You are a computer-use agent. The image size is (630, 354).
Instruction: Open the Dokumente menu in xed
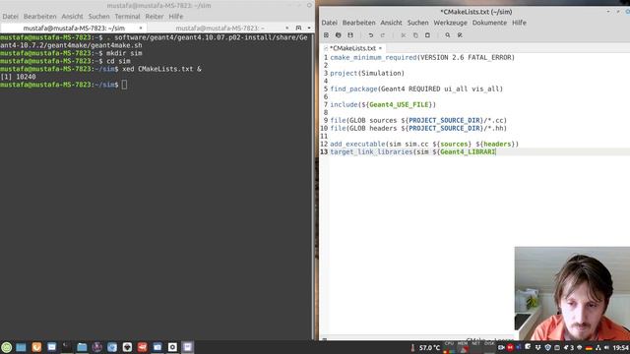(x=489, y=23)
